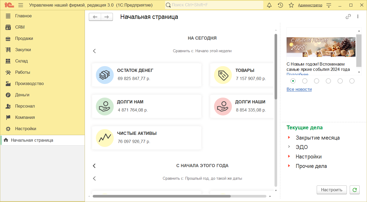Click the Товары price tag icon

[x=223, y=75]
